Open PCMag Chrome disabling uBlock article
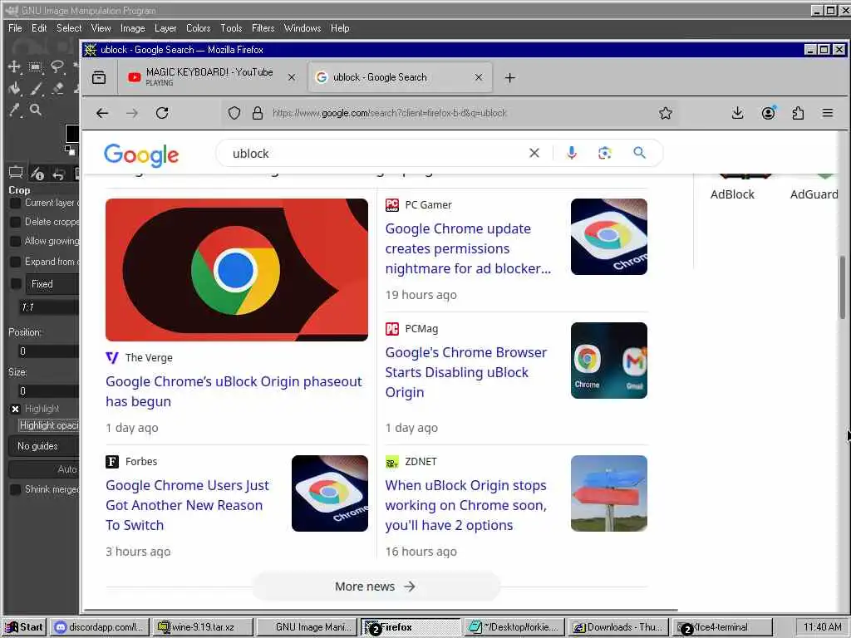This screenshot has height=638, width=851. 466,372
